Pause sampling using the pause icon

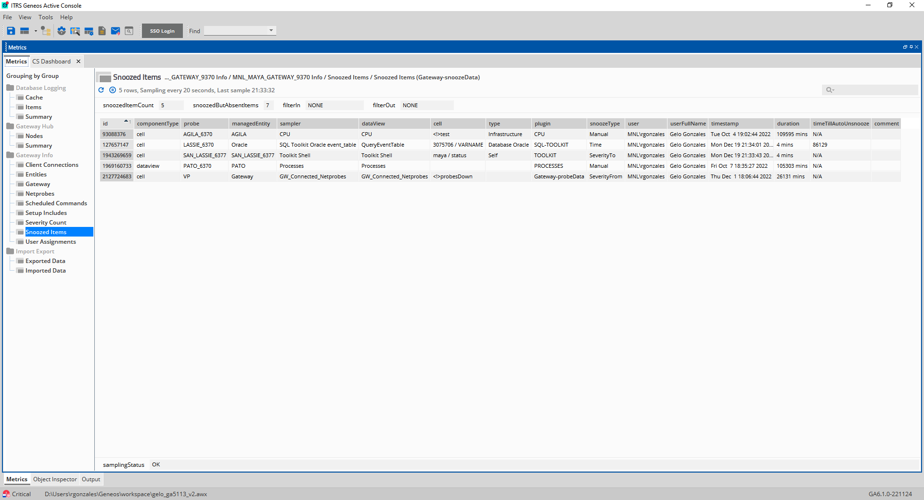pyautogui.click(x=112, y=90)
